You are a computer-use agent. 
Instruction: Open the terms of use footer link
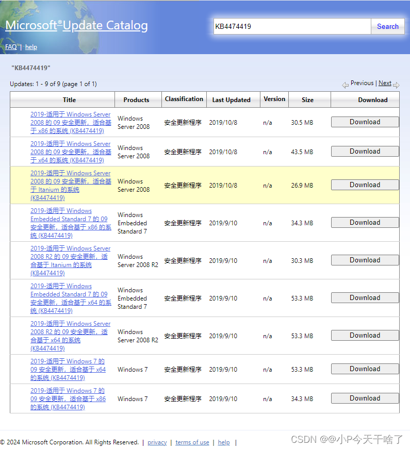(x=192, y=442)
